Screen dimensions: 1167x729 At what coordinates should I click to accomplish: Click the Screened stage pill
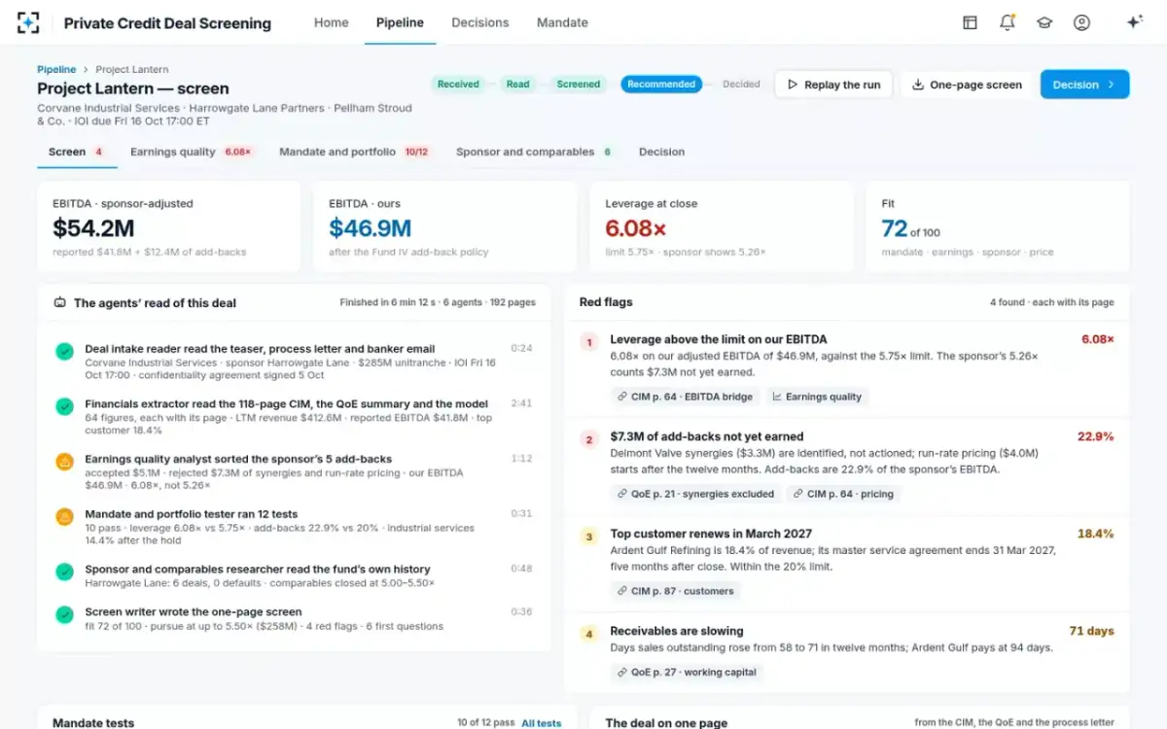579,85
